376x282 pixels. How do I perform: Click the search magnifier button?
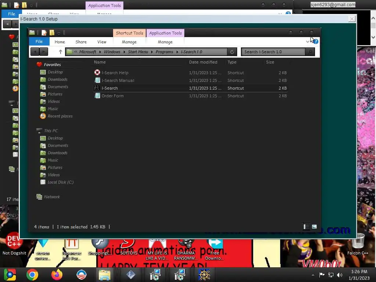(310, 52)
